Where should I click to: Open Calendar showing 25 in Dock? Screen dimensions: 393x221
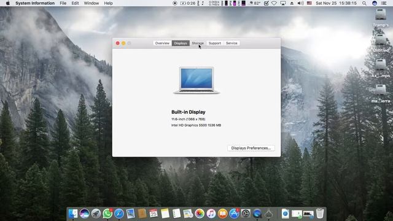click(x=154, y=214)
